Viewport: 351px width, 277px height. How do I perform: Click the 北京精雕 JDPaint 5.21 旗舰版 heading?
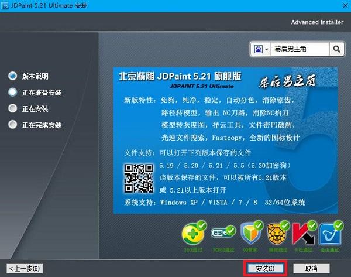pyautogui.click(x=180, y=76)
